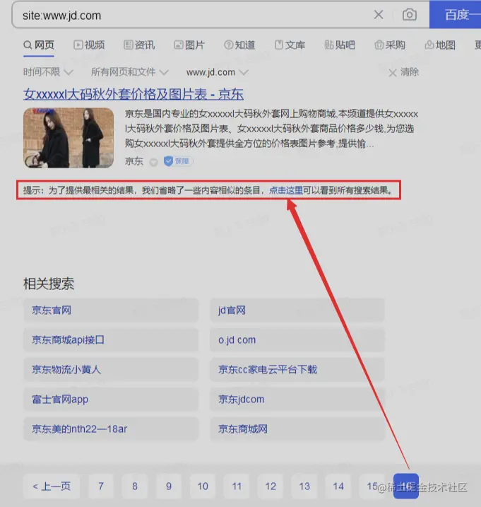Image resolution: width=481 pixels, height=507 pixels.
Task: Jump to results page 14
Action: coord(338,486)
